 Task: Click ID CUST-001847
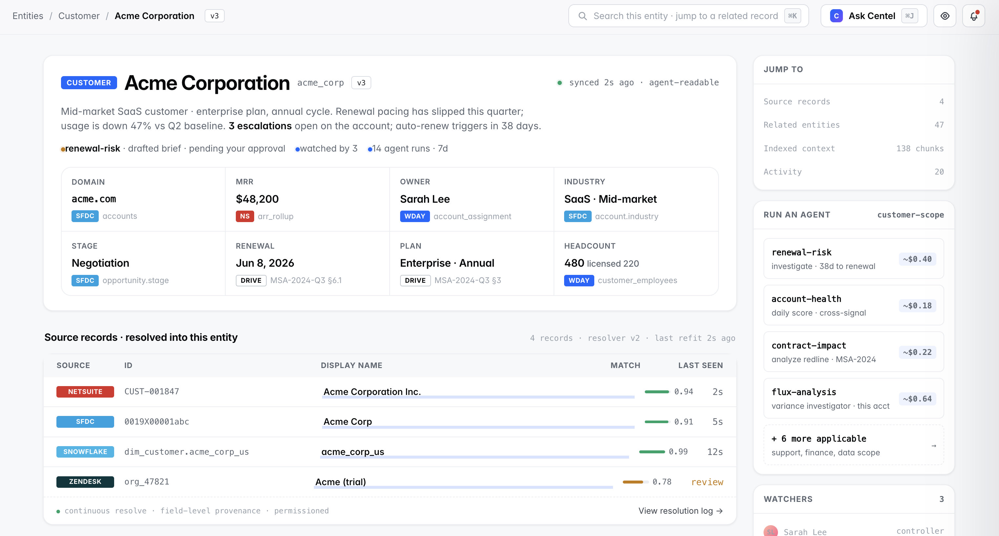pyautogui.click(x=152, y=392)
